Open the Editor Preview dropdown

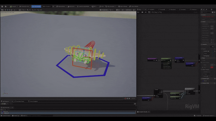coord(47,6)
